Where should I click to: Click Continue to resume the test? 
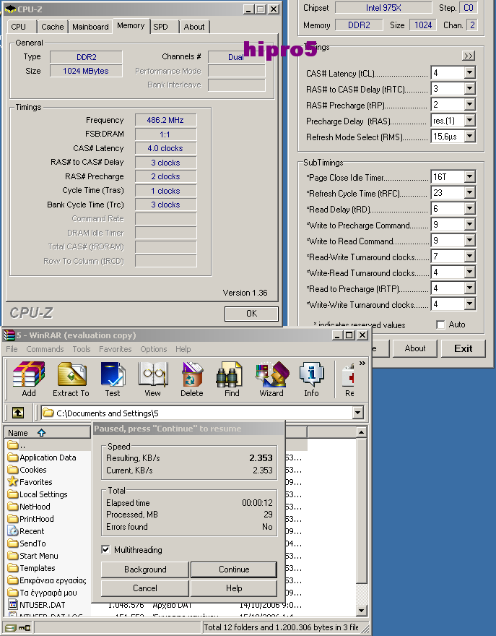click(234, 570)
